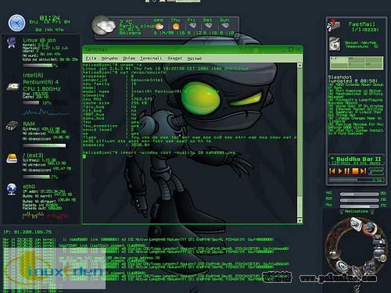Click the Intel Pentium CPU chip icon

pos(13,87)
